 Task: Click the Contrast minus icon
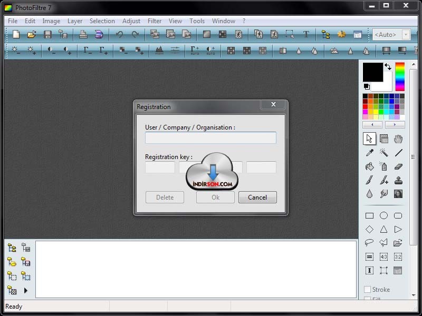51,50
